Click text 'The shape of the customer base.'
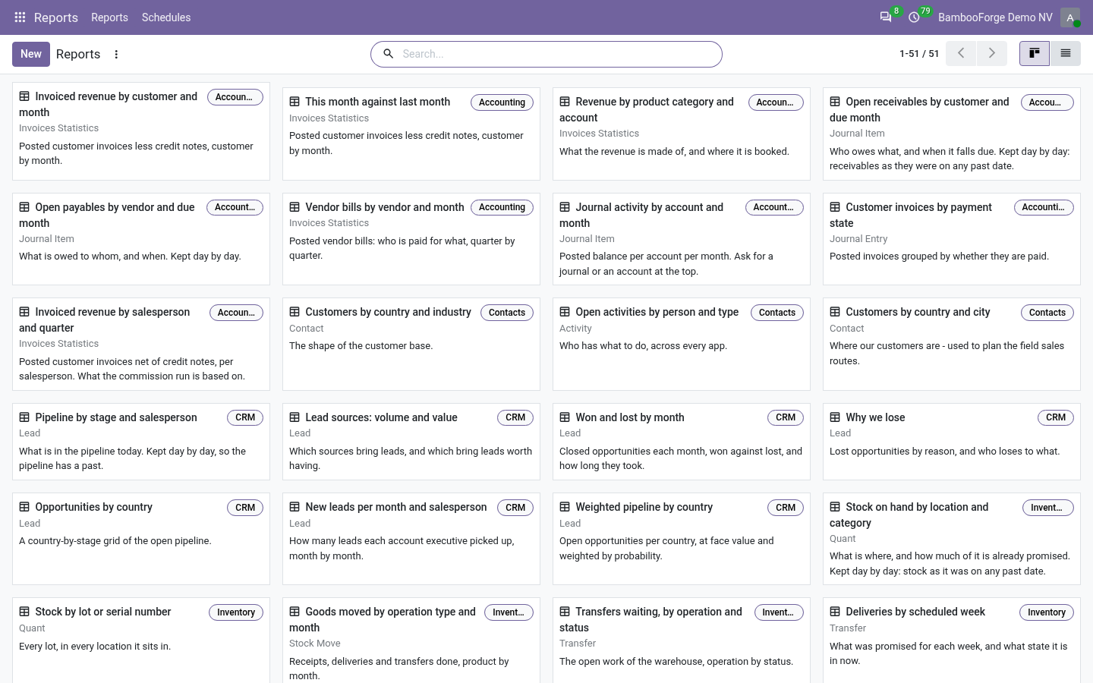Image resolution: width=1093 pixels, height=683 pixels. click(361, 346)
